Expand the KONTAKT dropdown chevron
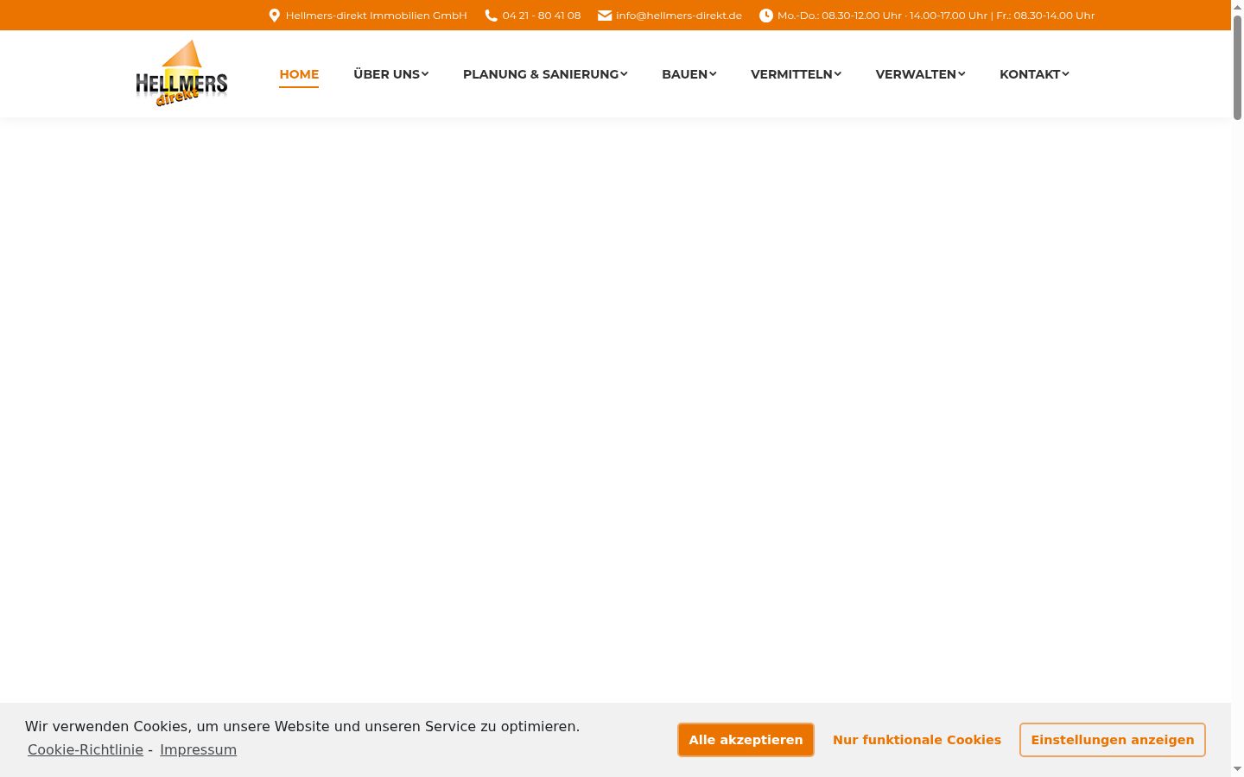 pyautogui.click(x=1065, y=74)
